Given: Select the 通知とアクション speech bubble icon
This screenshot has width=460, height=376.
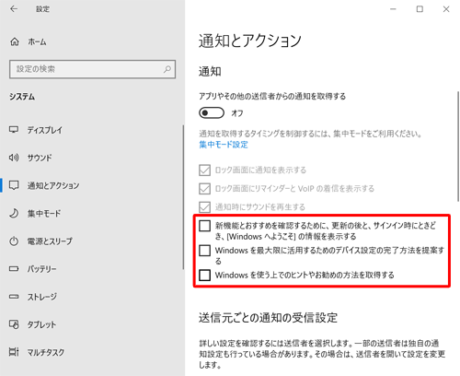Looking at the screenshot, I should [14, 185].
